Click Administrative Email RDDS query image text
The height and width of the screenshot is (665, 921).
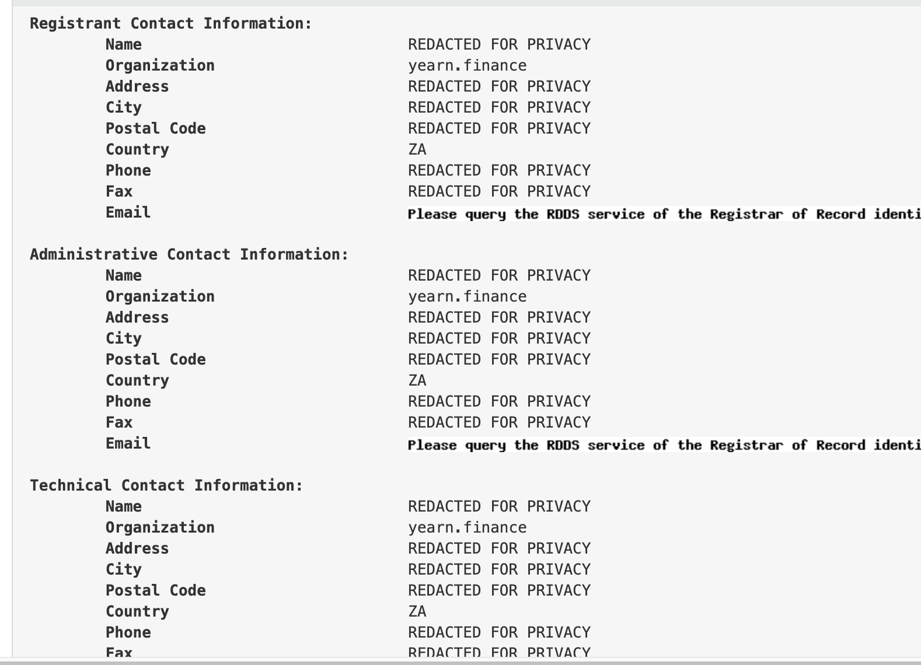pos(664,445)
